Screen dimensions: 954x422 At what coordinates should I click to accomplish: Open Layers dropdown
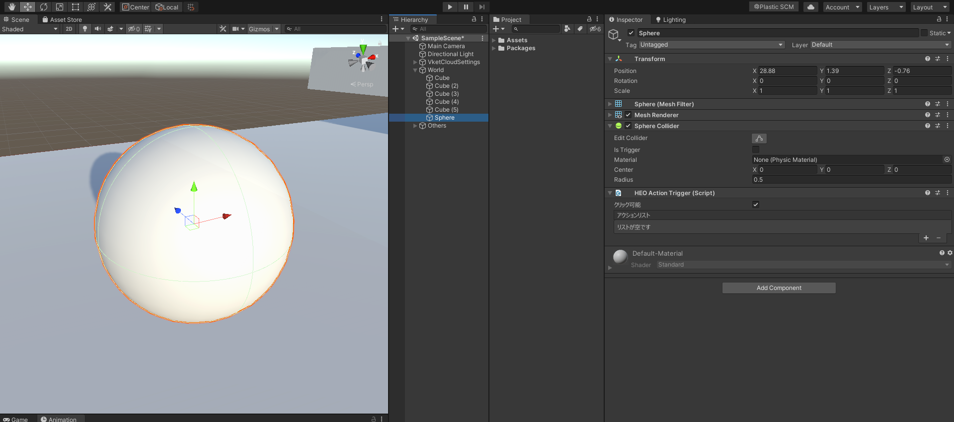pyautogui.click(x=886, y=7)
